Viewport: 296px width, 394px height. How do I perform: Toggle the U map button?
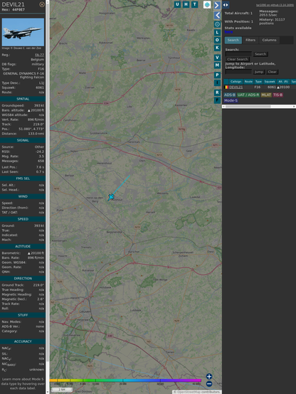pos(178,4)
